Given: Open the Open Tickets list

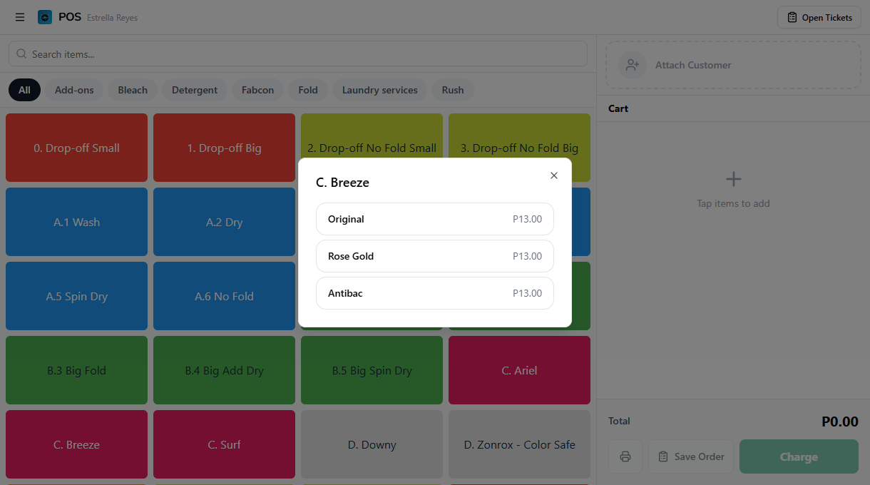Looking at the screenshot, I should [x=819, y=17].
